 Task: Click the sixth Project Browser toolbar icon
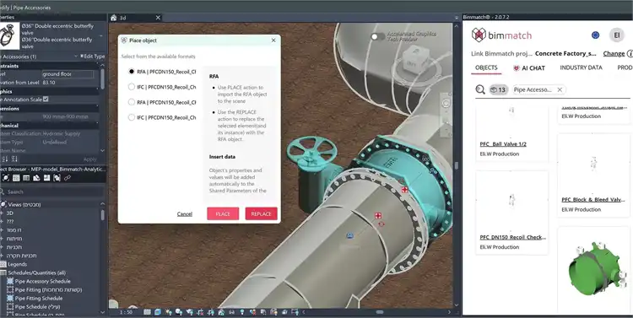(57, 178)
